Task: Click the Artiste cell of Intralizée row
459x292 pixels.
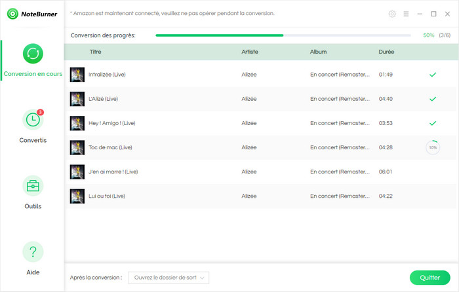Action: point(249,75)
